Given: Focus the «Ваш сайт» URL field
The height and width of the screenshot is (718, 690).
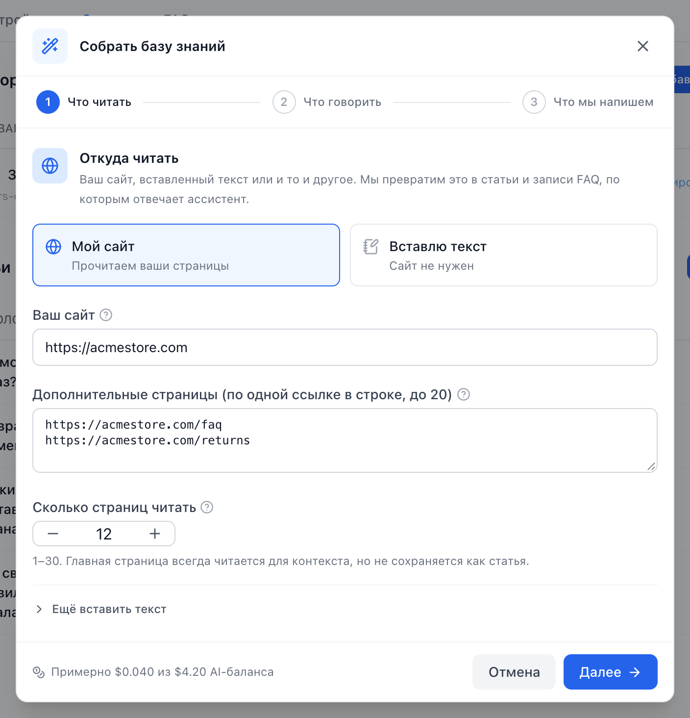Looking at the screenshot, I should pyautogui.click(x=345, y=347).
